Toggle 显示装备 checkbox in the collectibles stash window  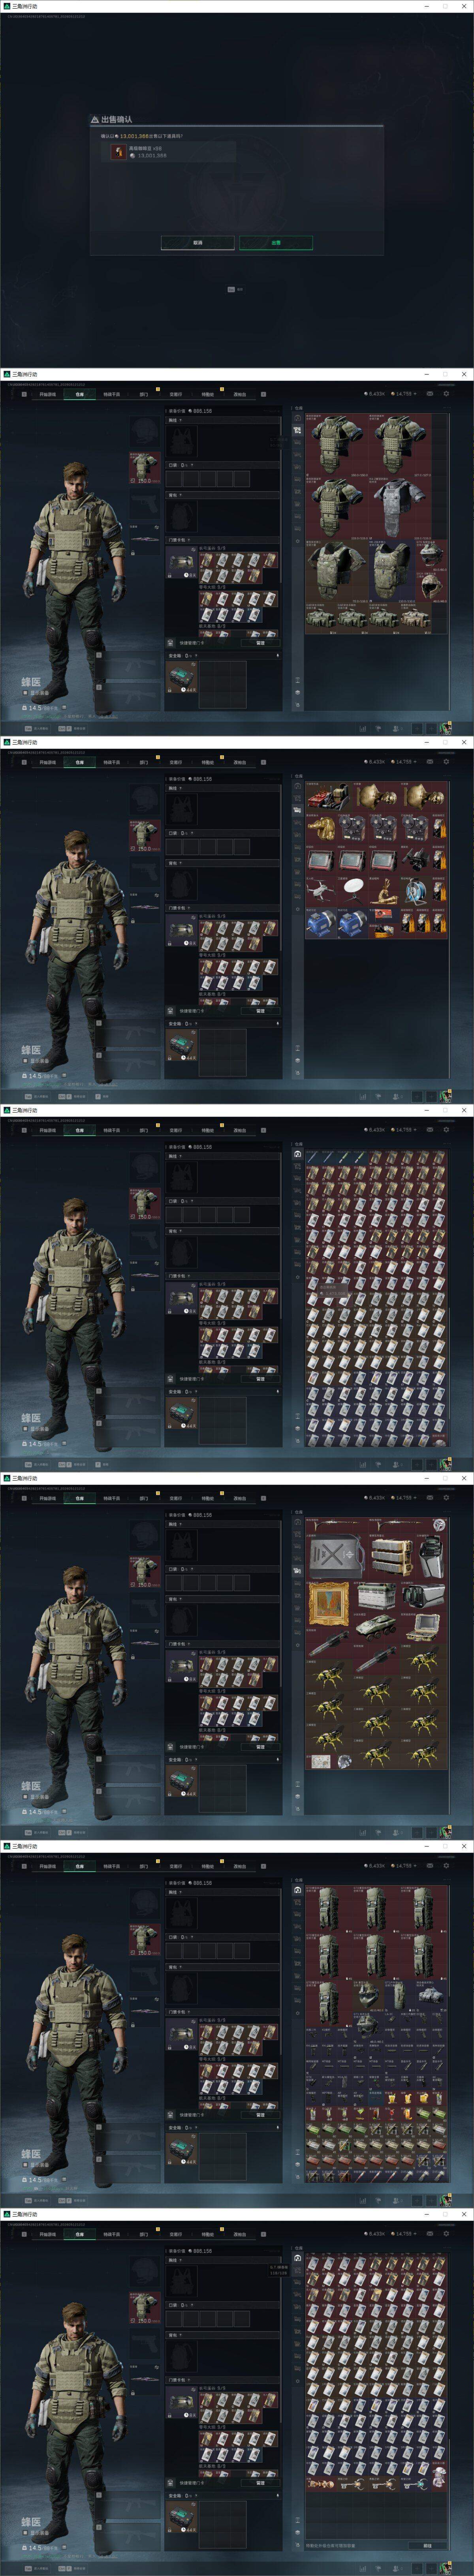(25, 1060)
